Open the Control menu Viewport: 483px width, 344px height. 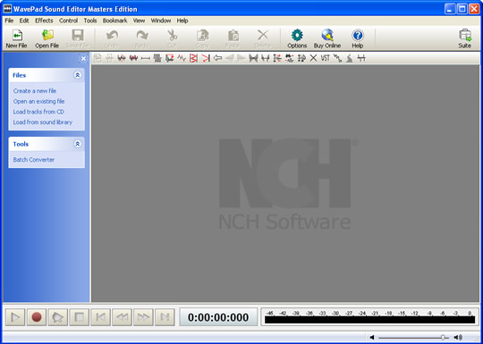tap(68, 21)
